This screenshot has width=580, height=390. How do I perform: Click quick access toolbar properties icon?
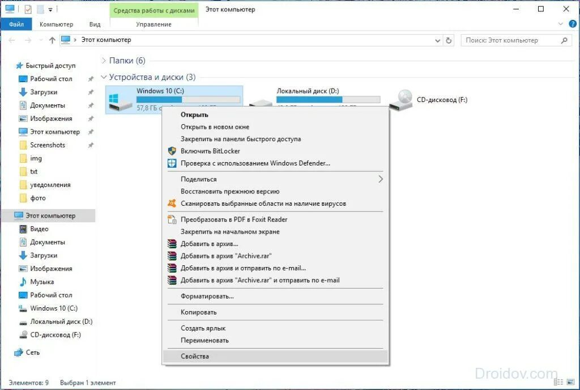click(x=28, y=9)
